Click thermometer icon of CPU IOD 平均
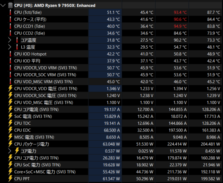 (x=10, y=61)
